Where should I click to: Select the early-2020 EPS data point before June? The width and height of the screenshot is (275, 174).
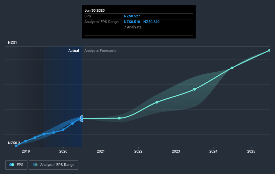point(72,123)
